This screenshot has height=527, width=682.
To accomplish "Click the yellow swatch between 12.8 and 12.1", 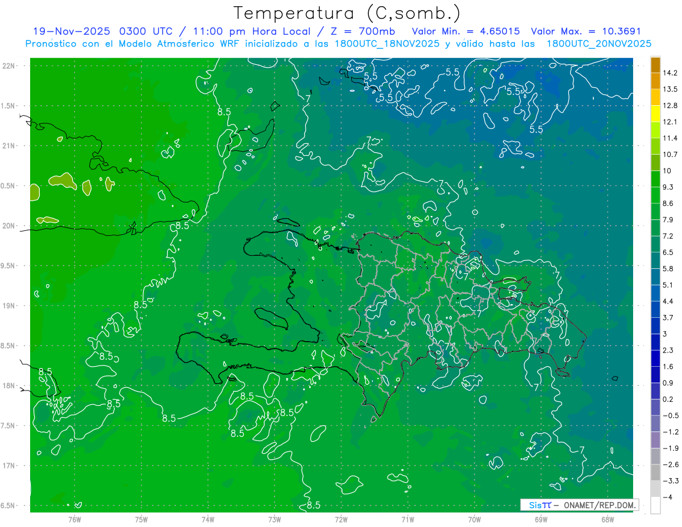I will (655, 114).
